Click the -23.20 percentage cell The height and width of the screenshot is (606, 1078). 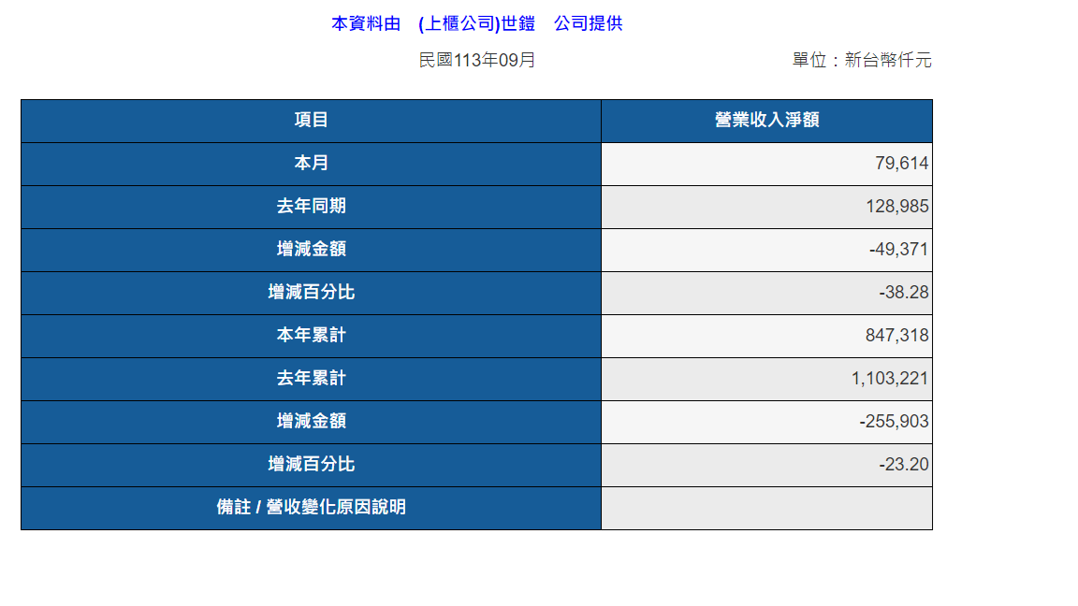click(x=903, y=465)
